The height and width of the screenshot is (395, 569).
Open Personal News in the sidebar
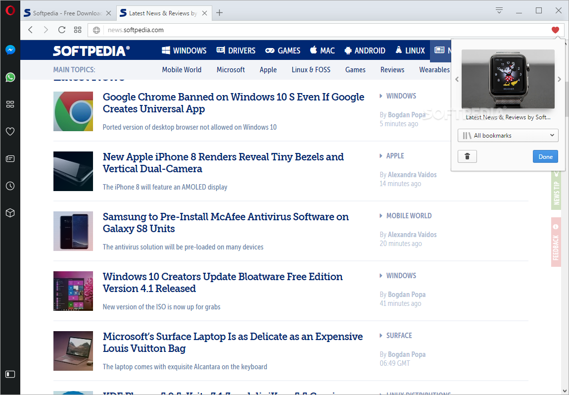click(10, 159)
